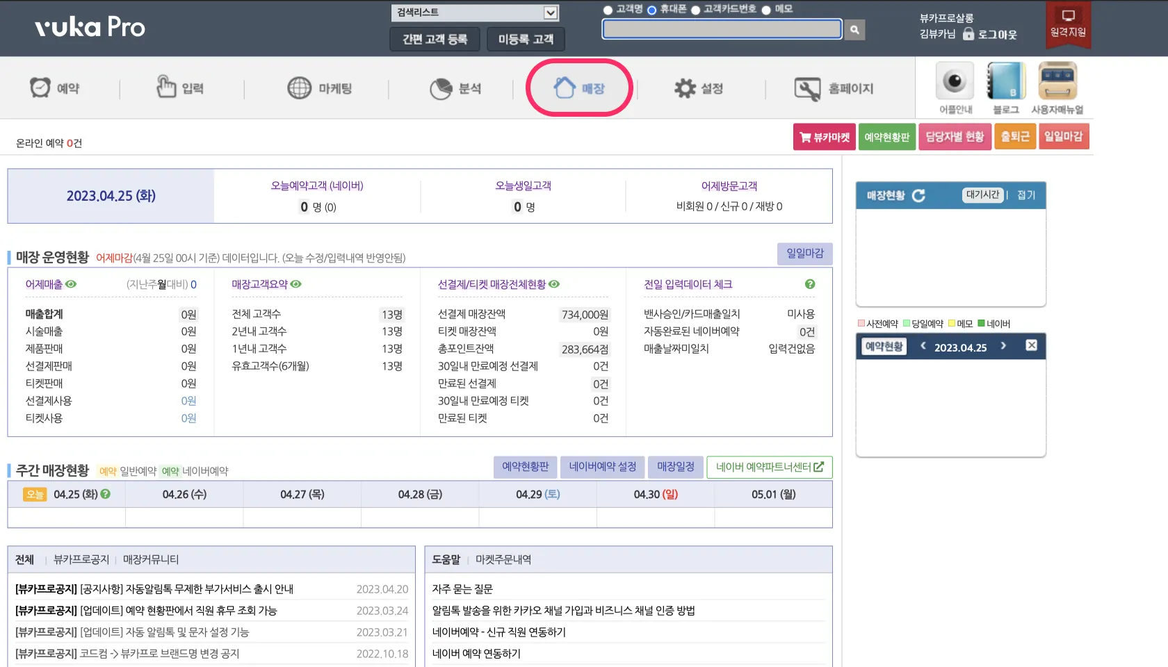This screenshot has width=1168, height=667.
Task: Click the 04.30 (일) day header
Action: click(656, 495)
